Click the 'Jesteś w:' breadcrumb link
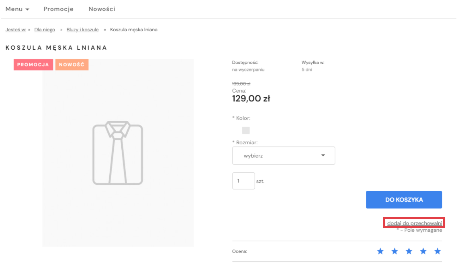The image size is (458, 271). 16,30
